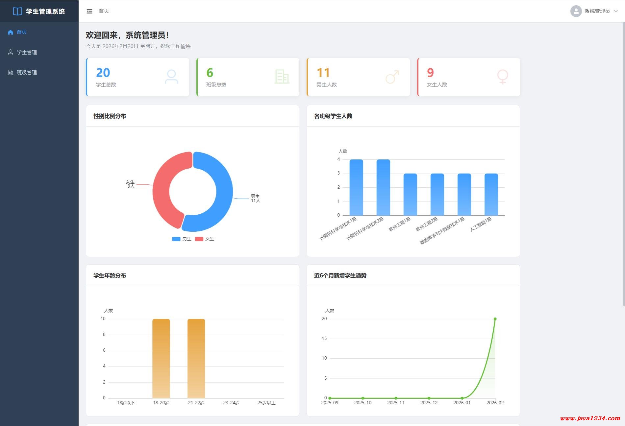Open the 学生管理 menu item
This screenshot has width=625, height=426.
pyautogui.click(x=27, y=53)
